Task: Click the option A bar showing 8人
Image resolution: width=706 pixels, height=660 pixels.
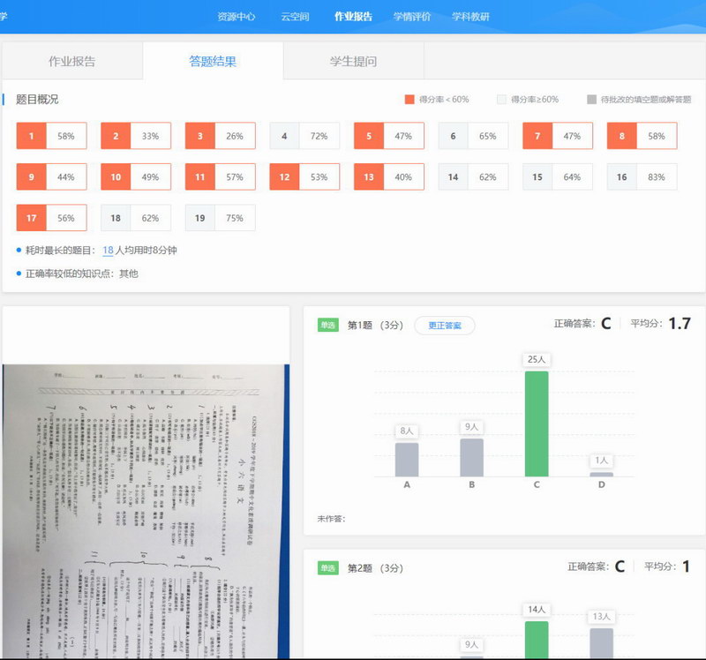Action: pyautogui.click(x=407, y=459)
